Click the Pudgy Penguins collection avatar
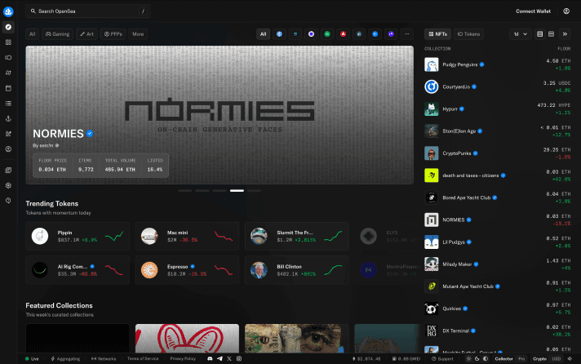The height and width of the screenshot is (364, 581). 432,64
